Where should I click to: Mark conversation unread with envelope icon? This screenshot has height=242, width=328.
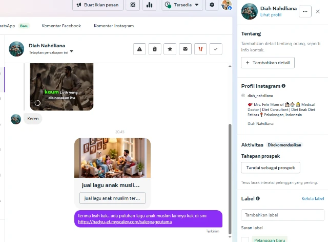pos(186,49)
